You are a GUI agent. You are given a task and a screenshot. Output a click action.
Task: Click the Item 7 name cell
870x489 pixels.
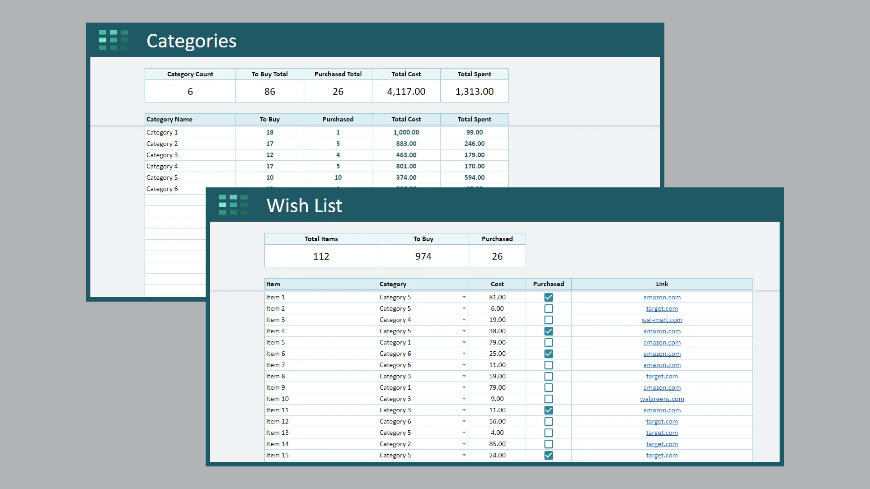(276, 365)
